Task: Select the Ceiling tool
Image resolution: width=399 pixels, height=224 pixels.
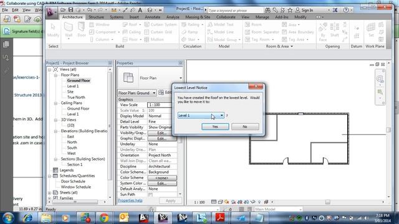Action: pyautogui.click(x=132, y=32)
